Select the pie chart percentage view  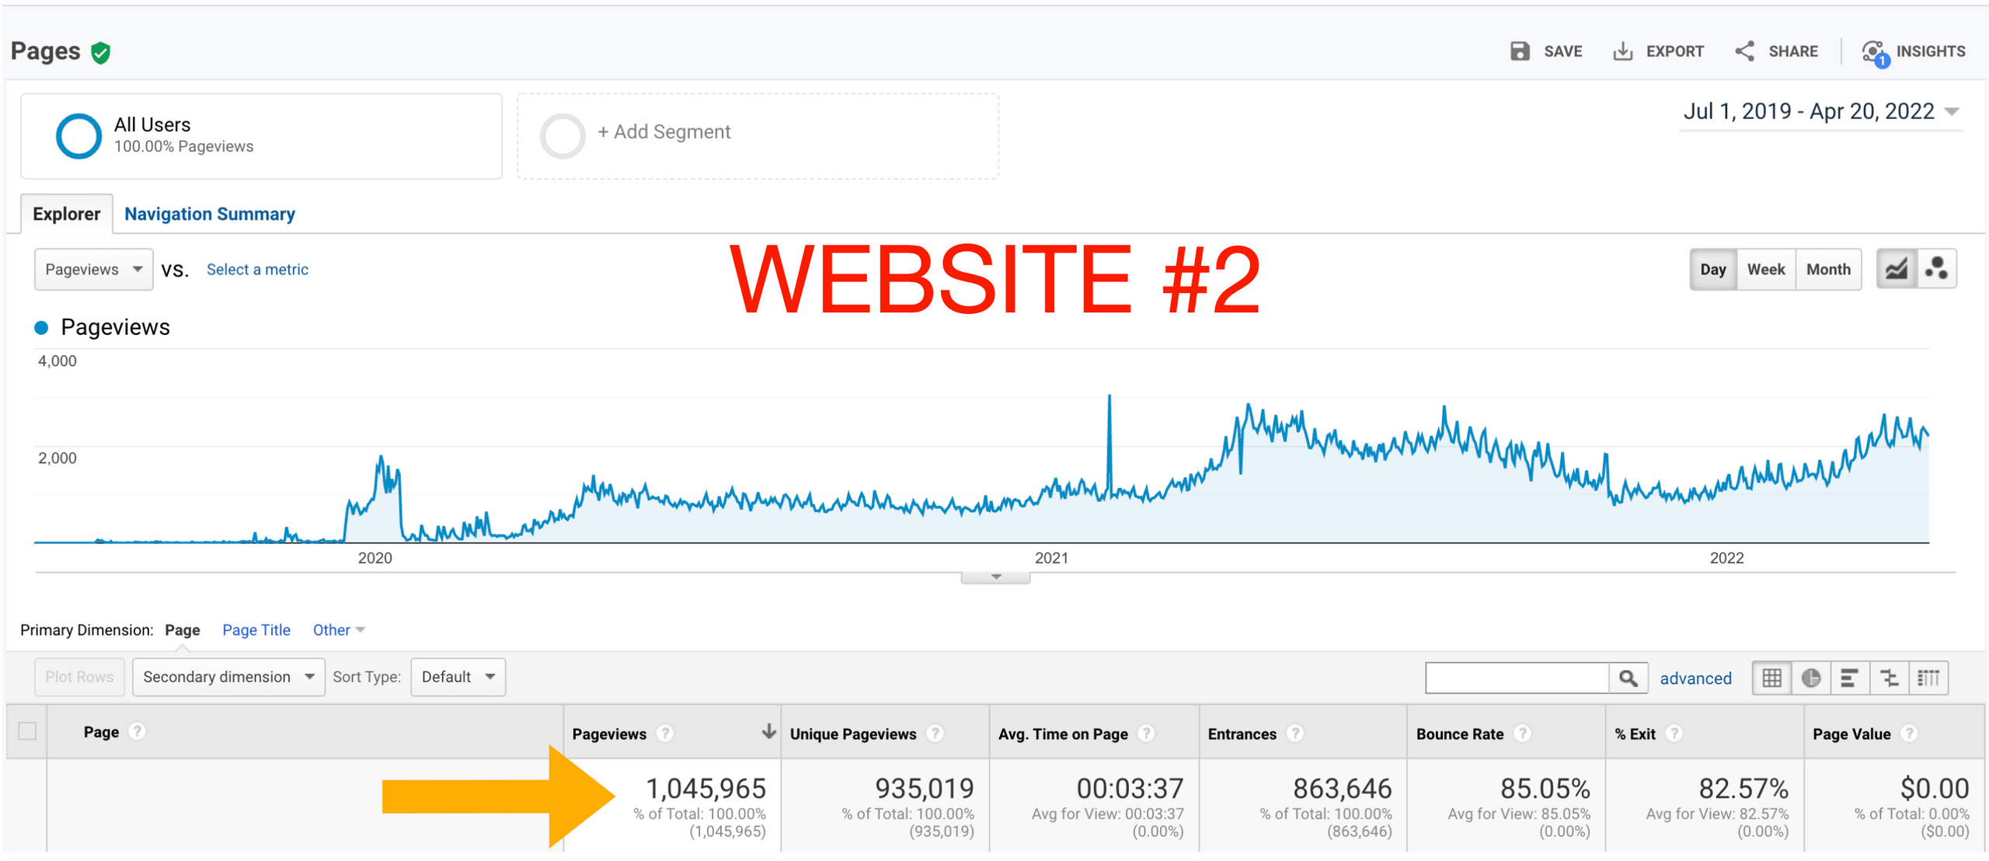coord(1811,678)
